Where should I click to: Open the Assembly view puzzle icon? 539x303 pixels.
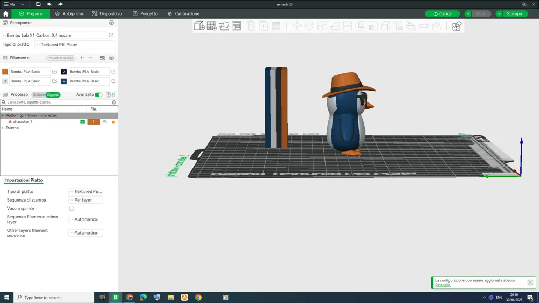(x=457, y=26)
